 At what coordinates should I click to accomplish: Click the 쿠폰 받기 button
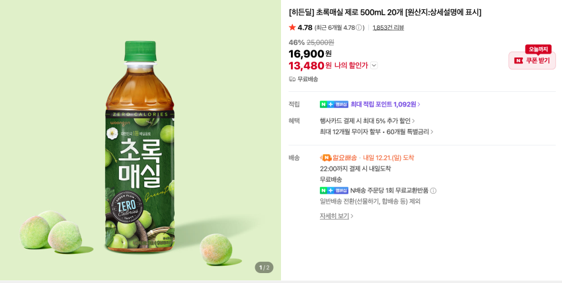[x=532, y=61]
